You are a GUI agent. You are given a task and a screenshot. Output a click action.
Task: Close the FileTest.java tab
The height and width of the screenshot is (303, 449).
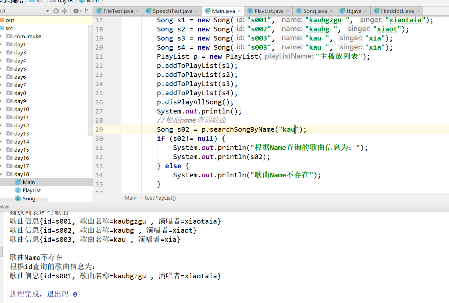pos(138,11)
